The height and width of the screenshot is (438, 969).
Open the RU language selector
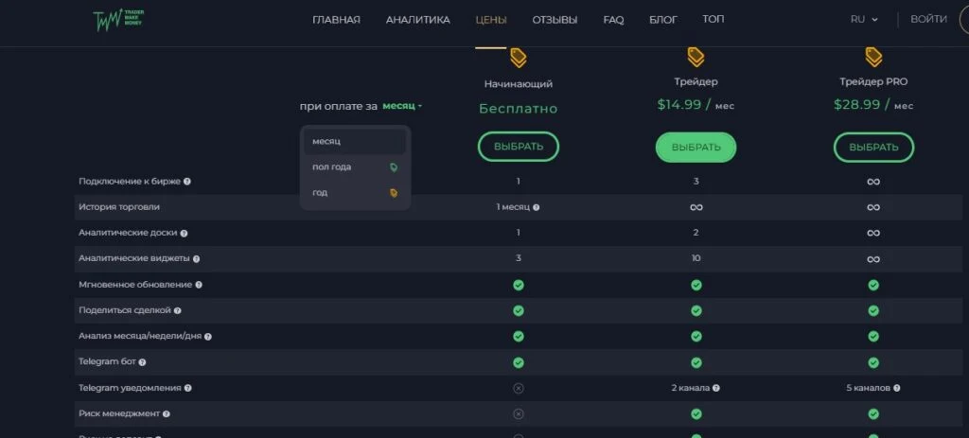tap(864, 19)
